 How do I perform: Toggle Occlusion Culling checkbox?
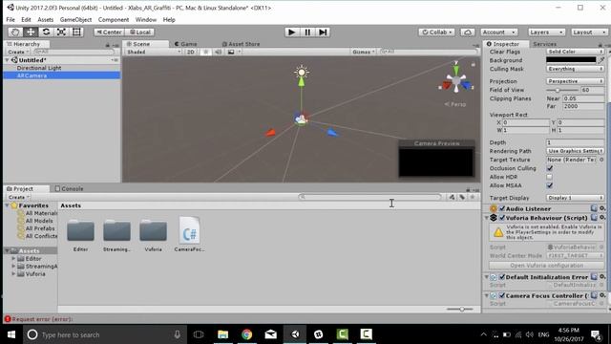(550, 168)
